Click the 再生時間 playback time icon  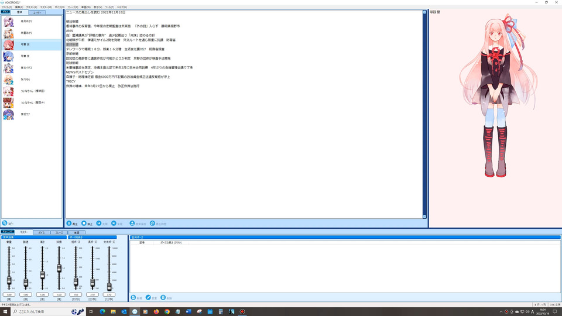[152, 223]
